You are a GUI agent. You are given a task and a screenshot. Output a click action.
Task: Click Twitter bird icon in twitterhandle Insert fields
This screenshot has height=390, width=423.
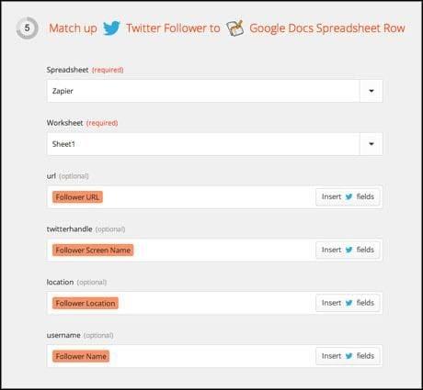click(349, 250)
